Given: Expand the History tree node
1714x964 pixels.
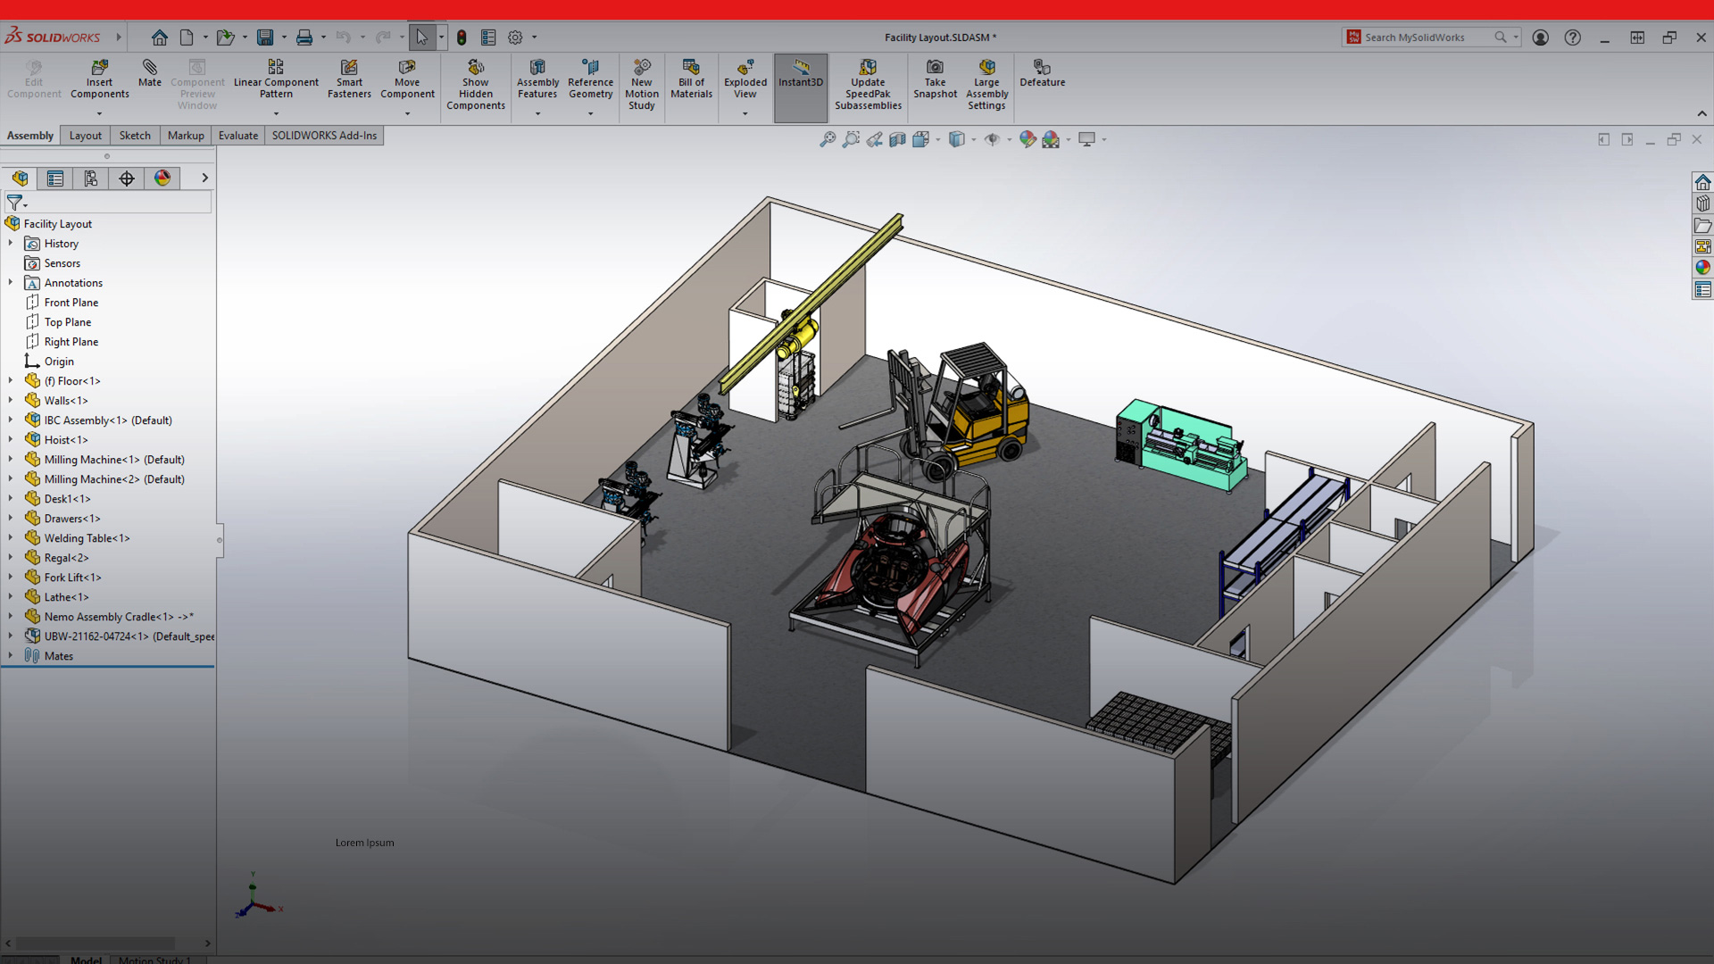Looking at the screenshot, I should [11, 243].
